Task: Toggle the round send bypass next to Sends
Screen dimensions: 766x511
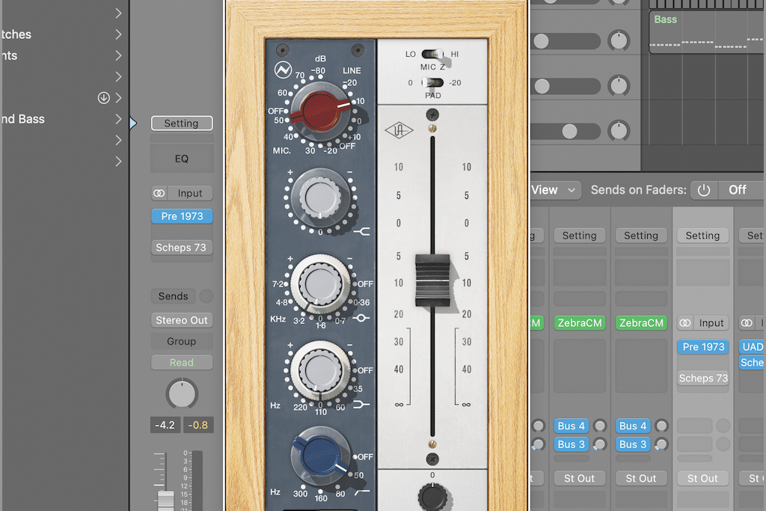Action: click(206, 296)
